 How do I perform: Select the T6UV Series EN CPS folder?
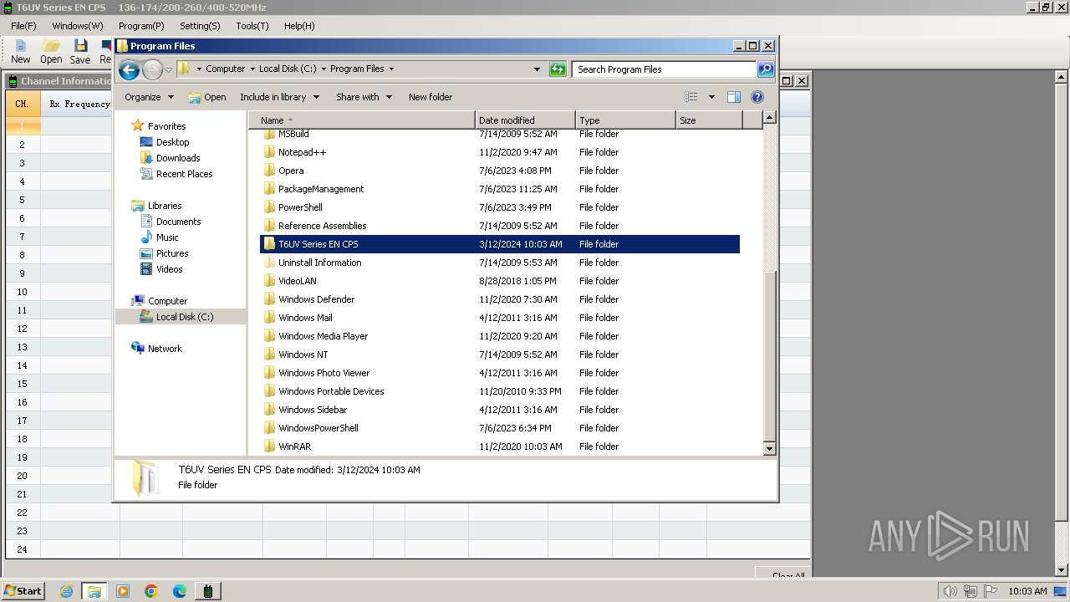pos(500,244)
